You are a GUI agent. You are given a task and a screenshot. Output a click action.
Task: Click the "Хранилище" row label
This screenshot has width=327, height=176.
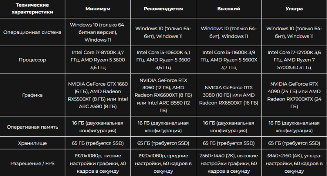[x=32, y=143]
